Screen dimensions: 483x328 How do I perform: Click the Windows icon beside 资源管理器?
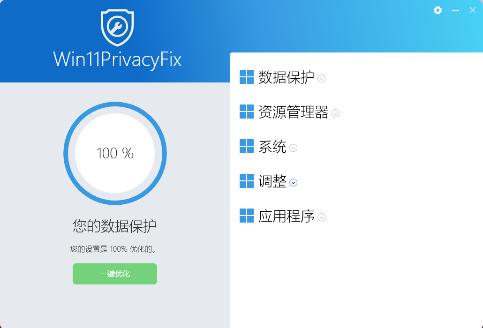point(247,112)
